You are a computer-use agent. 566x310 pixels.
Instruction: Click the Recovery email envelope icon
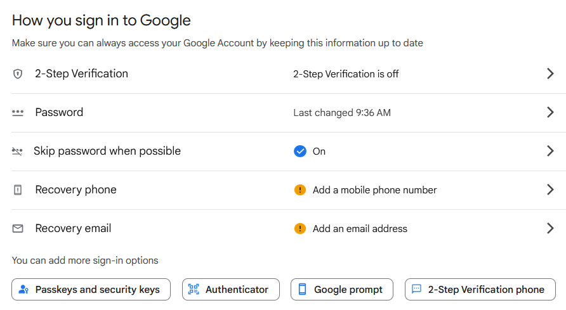pyautogui.click(x=18, y=228)
